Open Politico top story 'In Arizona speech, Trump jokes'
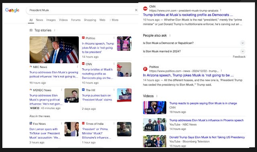 tap(98, 48)
